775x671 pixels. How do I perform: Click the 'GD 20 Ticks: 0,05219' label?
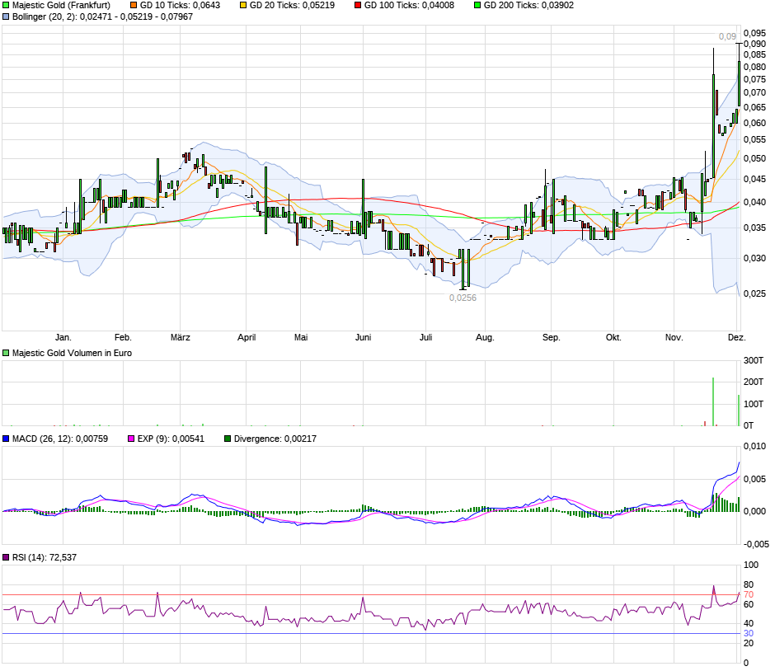click(292, 6)
